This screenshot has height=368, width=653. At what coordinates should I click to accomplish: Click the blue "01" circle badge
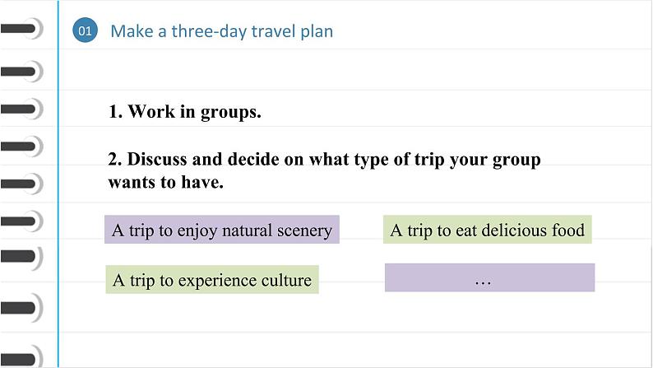point(85,30)
